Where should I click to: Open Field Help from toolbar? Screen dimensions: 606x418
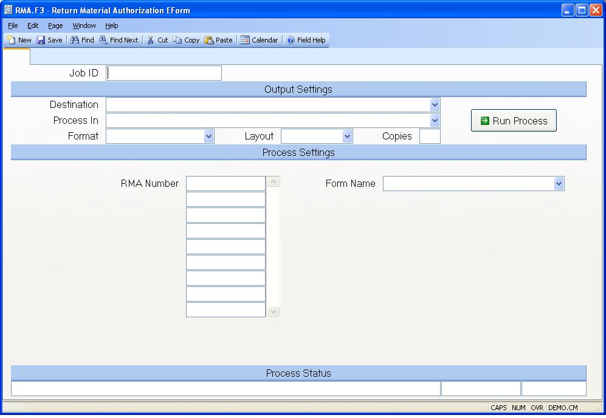pos(291,40)
